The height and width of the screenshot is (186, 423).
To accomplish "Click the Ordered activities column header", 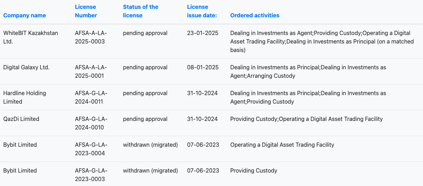I will coord(254,16).
